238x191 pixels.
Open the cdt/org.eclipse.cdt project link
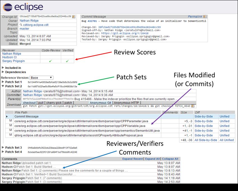(36, 25)
